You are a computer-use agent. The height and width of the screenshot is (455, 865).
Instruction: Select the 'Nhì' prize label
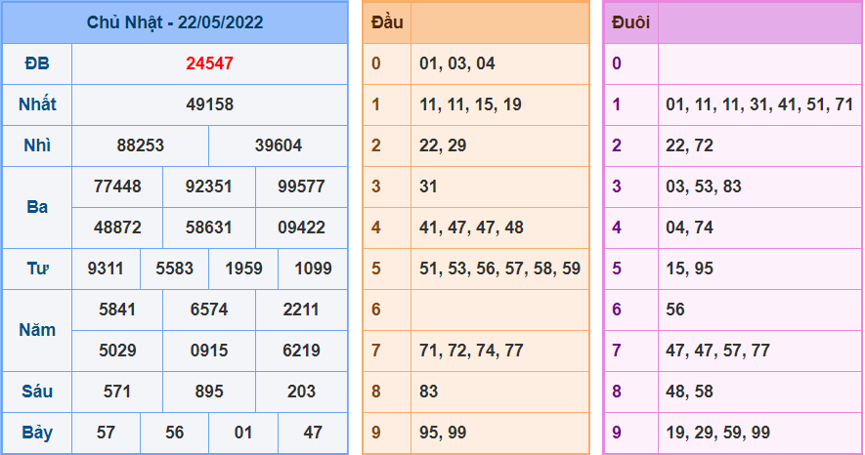click(37, 145)
